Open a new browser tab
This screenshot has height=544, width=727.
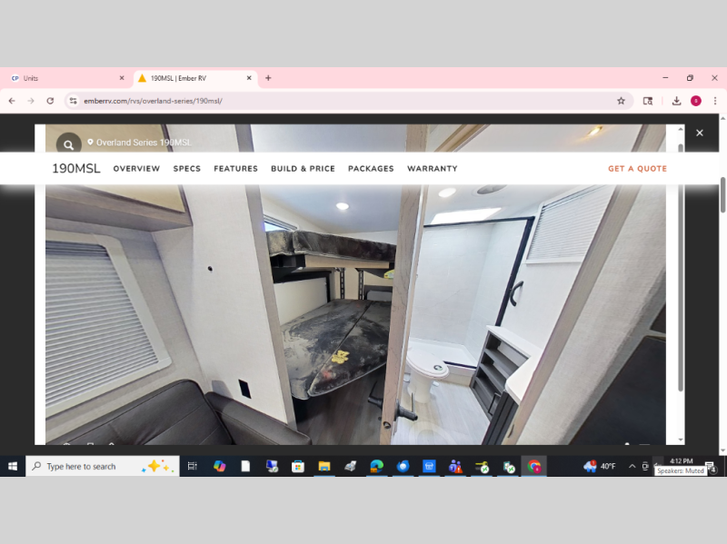tap(268, 78)
